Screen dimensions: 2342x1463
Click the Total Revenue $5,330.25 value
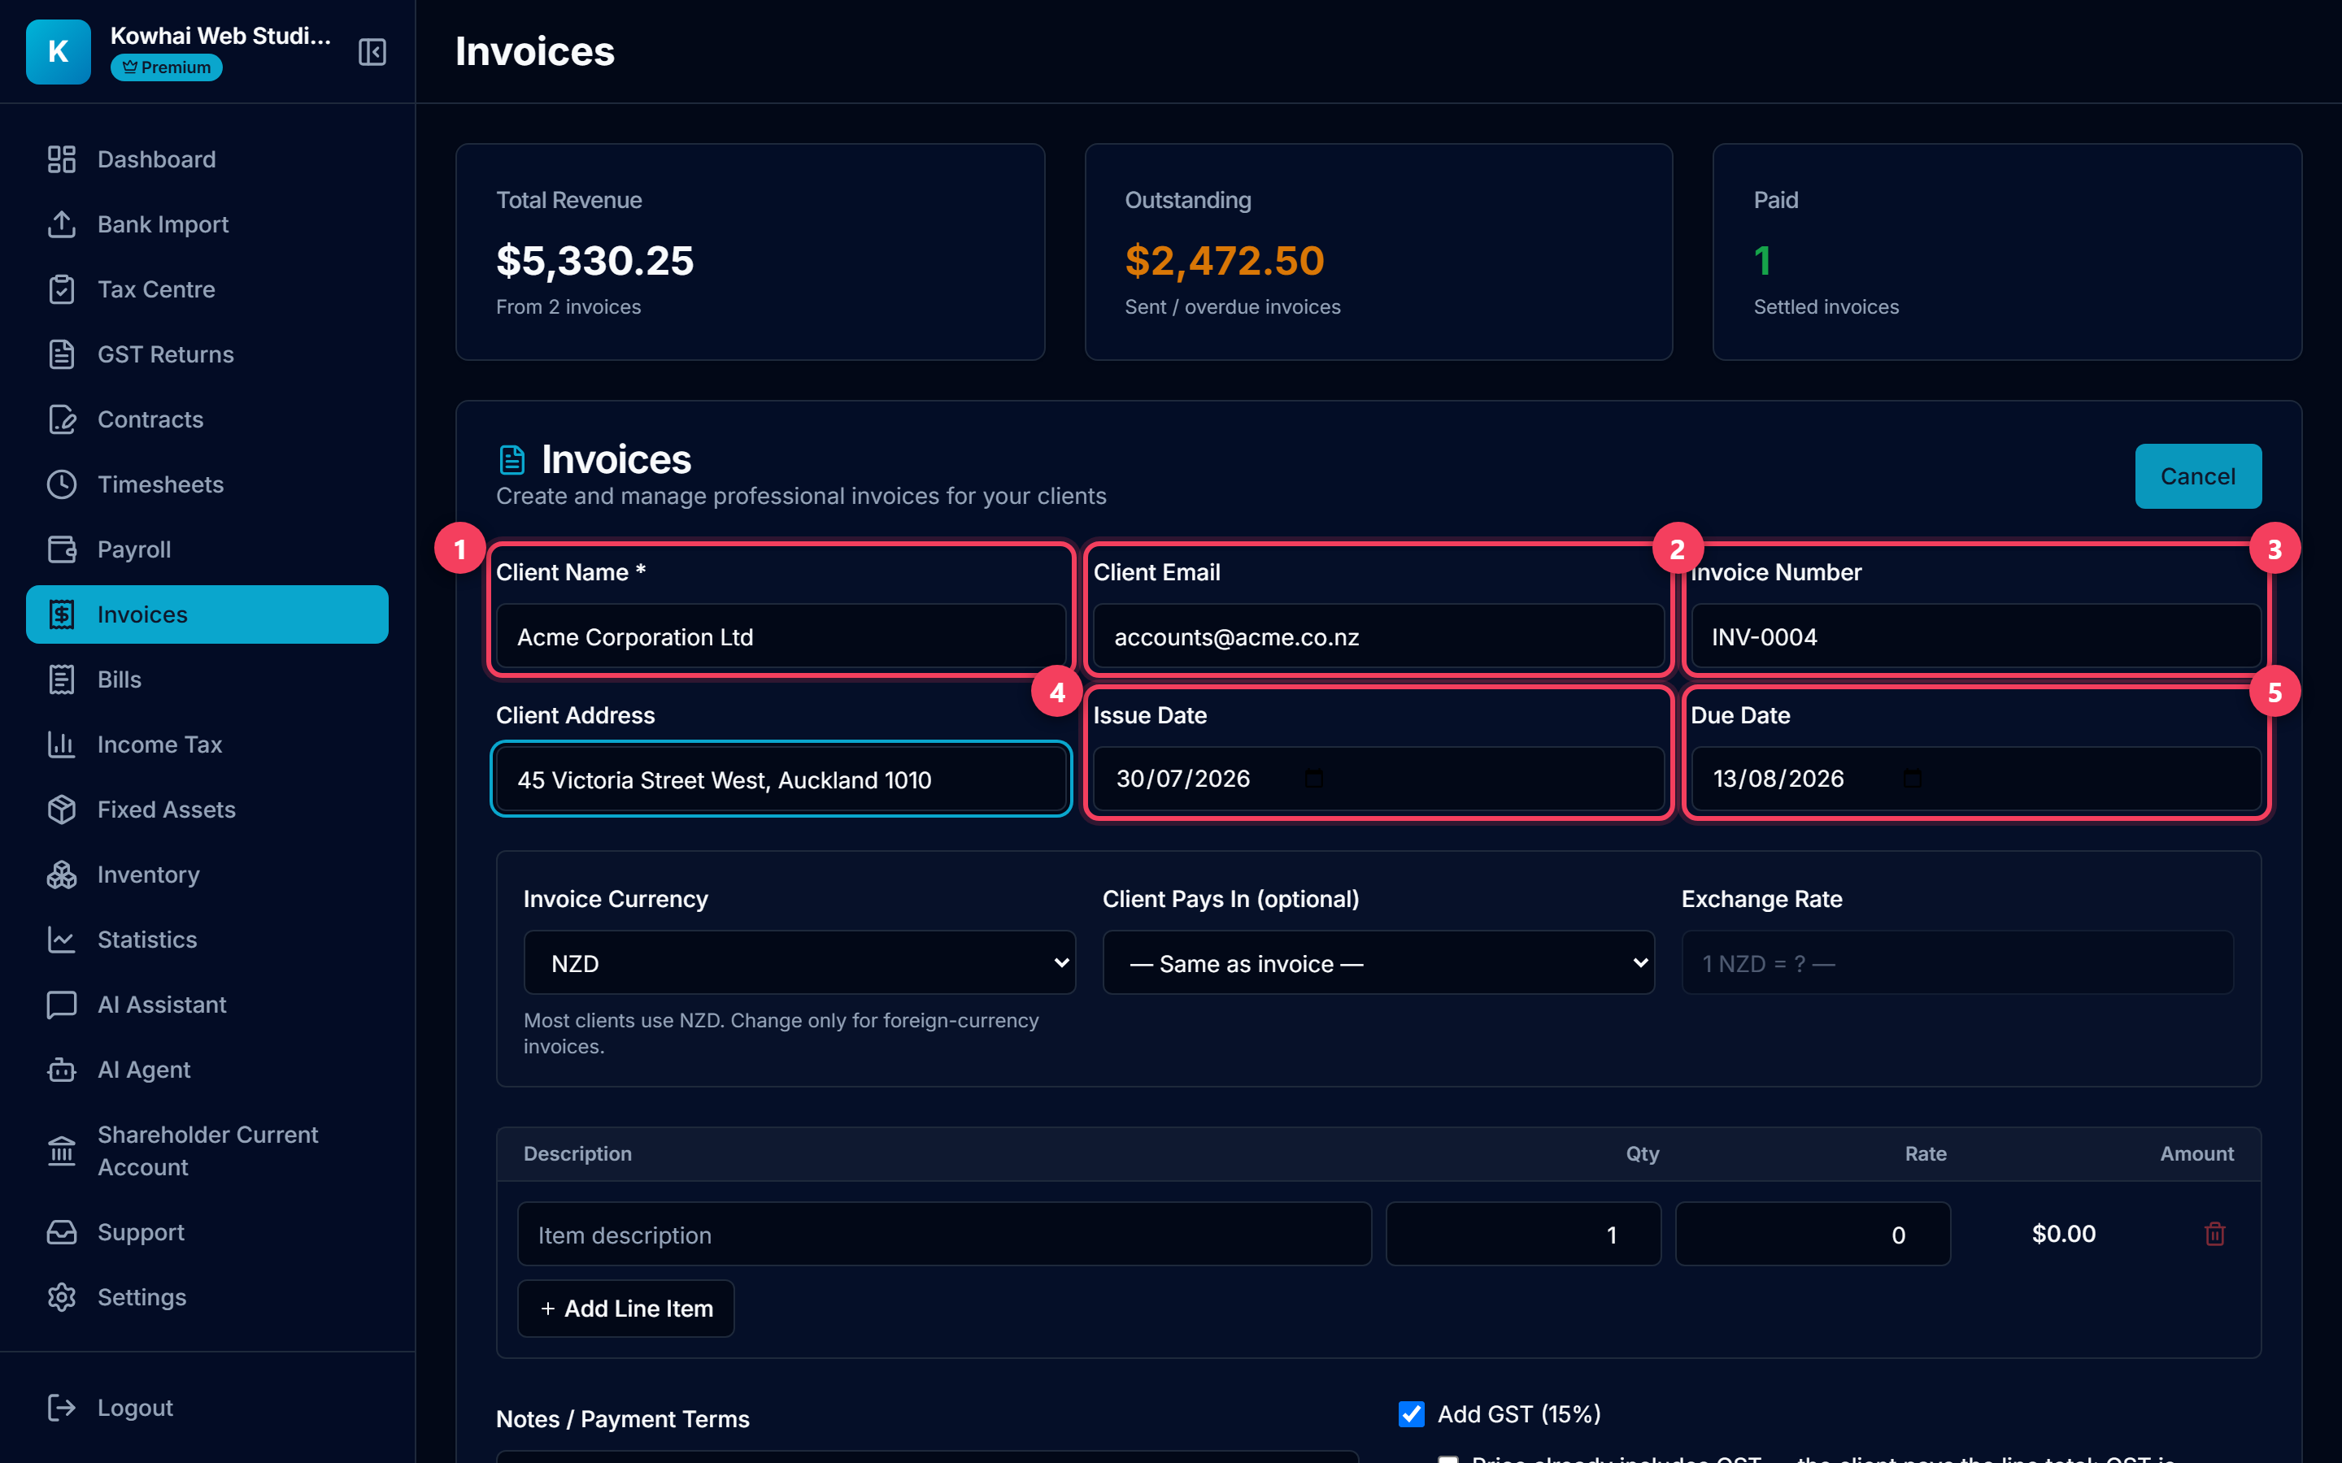(x=594, y=260)
